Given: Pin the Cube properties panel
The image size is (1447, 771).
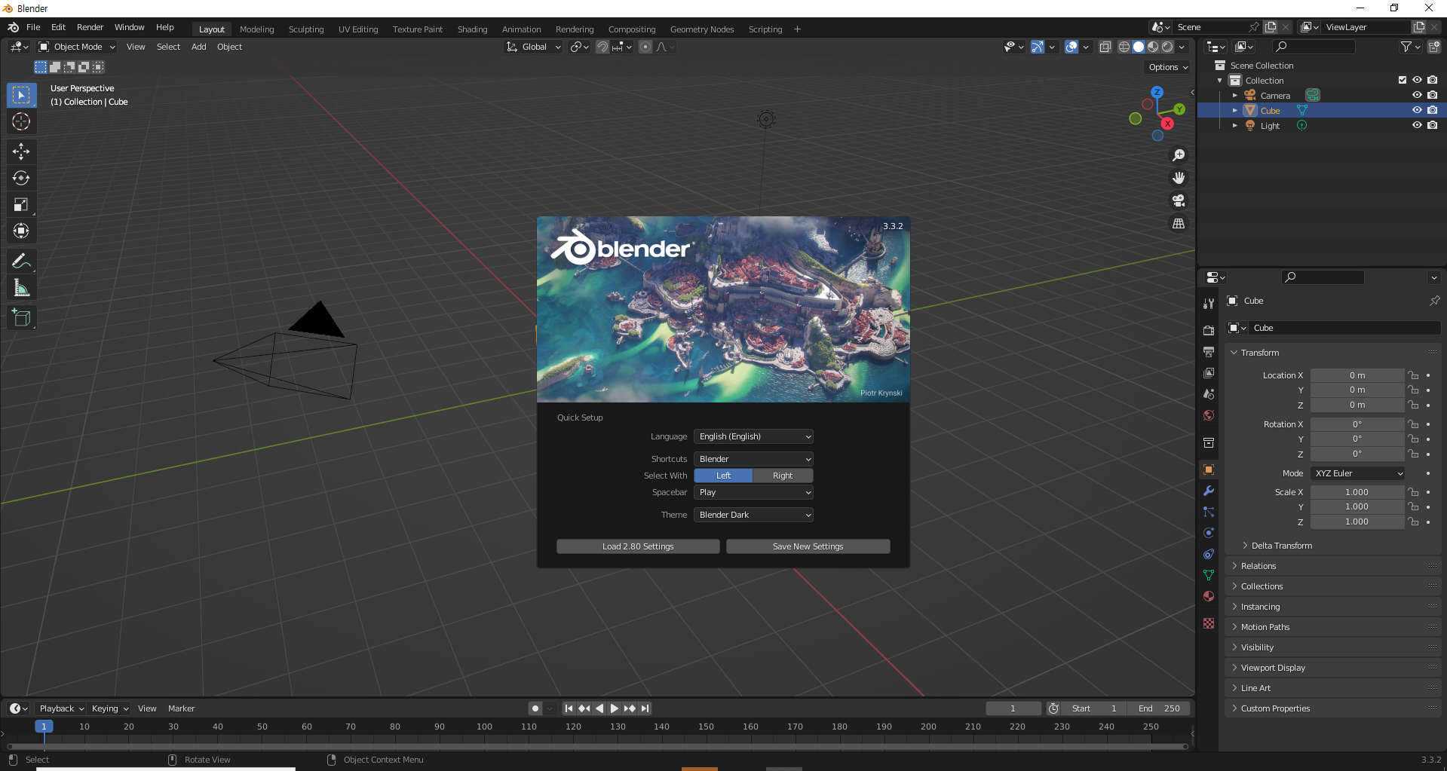Looking at the screenshot, I should 1434,301.
